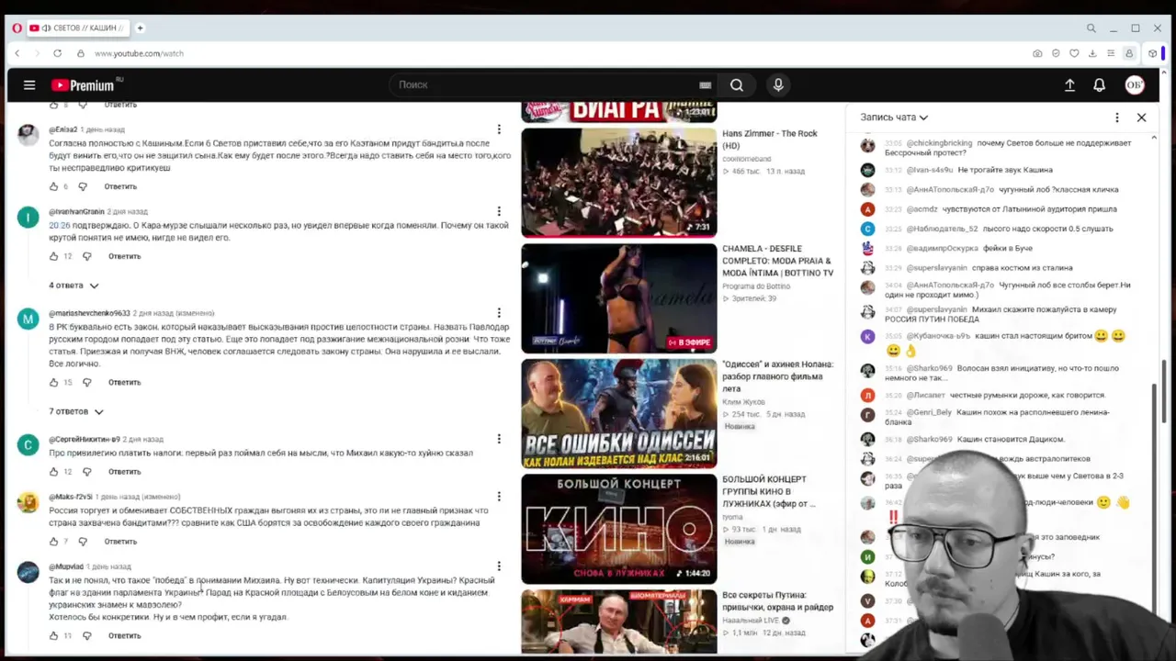Open action menu for @IvanIvanGrabin comment
The height and width of the screenshot is (661, 1176).
coord(499,211)
